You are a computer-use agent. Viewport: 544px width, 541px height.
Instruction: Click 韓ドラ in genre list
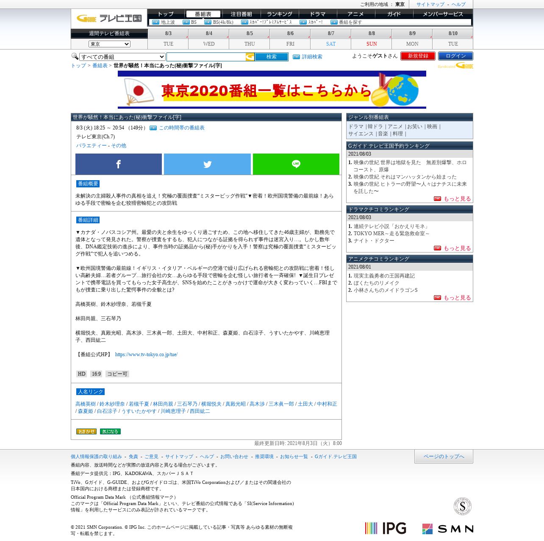pos(375,126)
